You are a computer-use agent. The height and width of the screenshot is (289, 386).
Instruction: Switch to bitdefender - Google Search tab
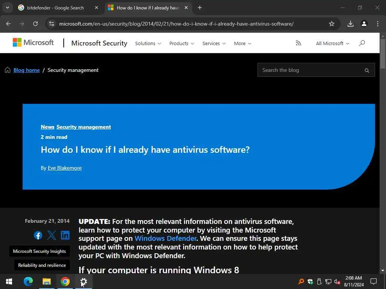click(55, 8)
